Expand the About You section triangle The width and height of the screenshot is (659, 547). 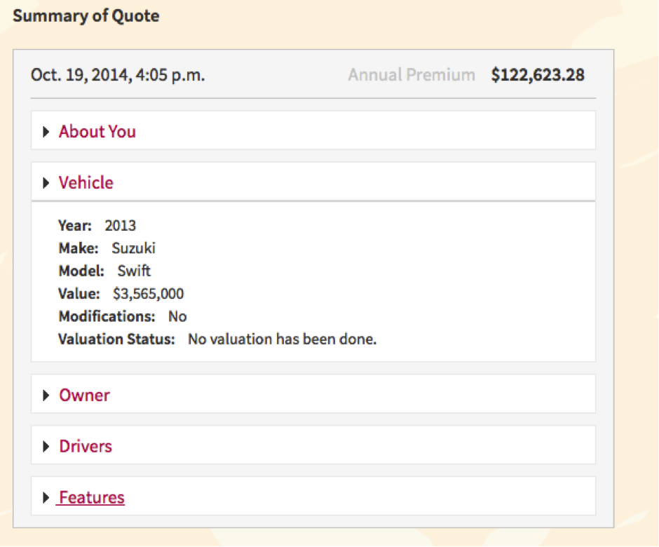pos(46,132)
